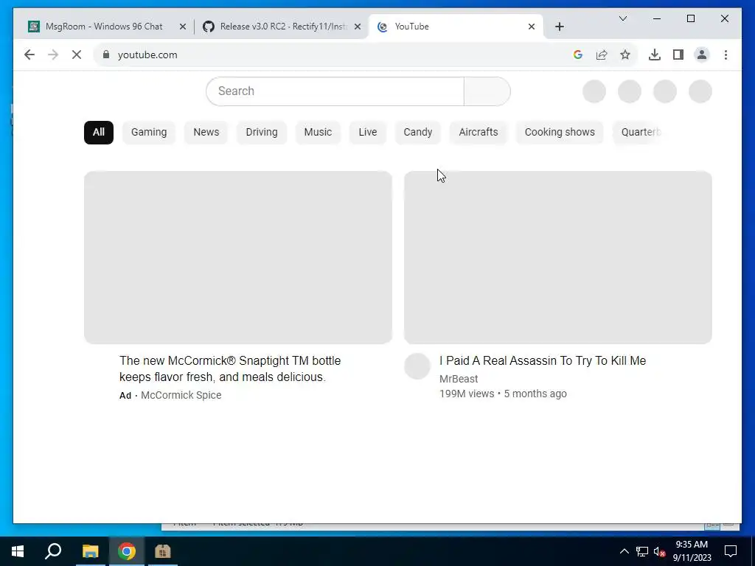The height and width of the screenshot is (566, 755).
Task: Open Windows taskbar search
Action: coord(53,551)
